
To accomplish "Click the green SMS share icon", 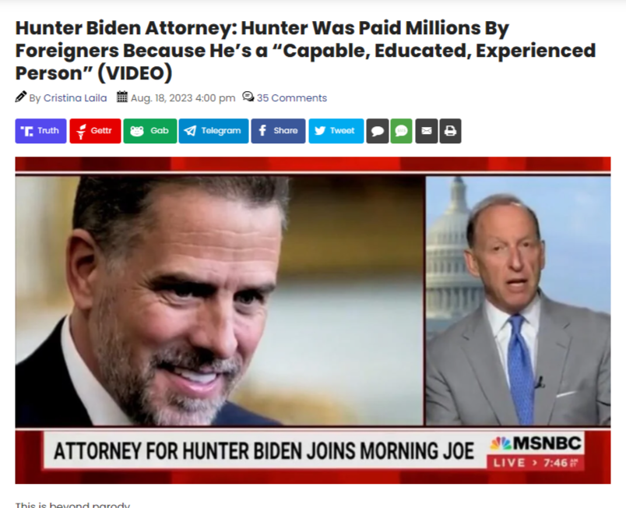I will (x=401, y=131).
